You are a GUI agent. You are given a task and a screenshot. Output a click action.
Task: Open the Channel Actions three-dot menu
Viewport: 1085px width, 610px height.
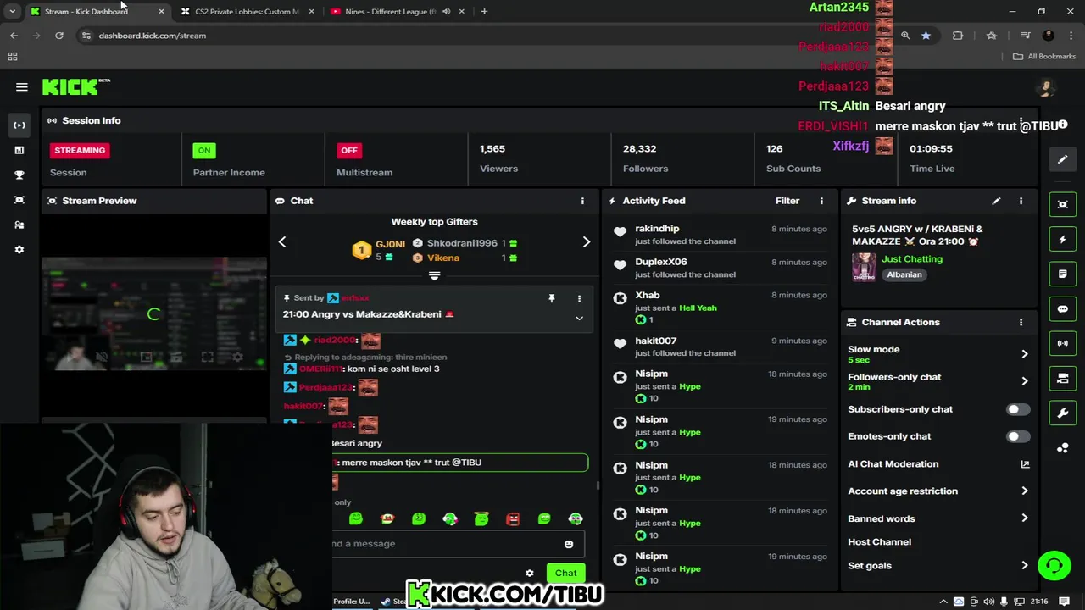(1021, 323)
